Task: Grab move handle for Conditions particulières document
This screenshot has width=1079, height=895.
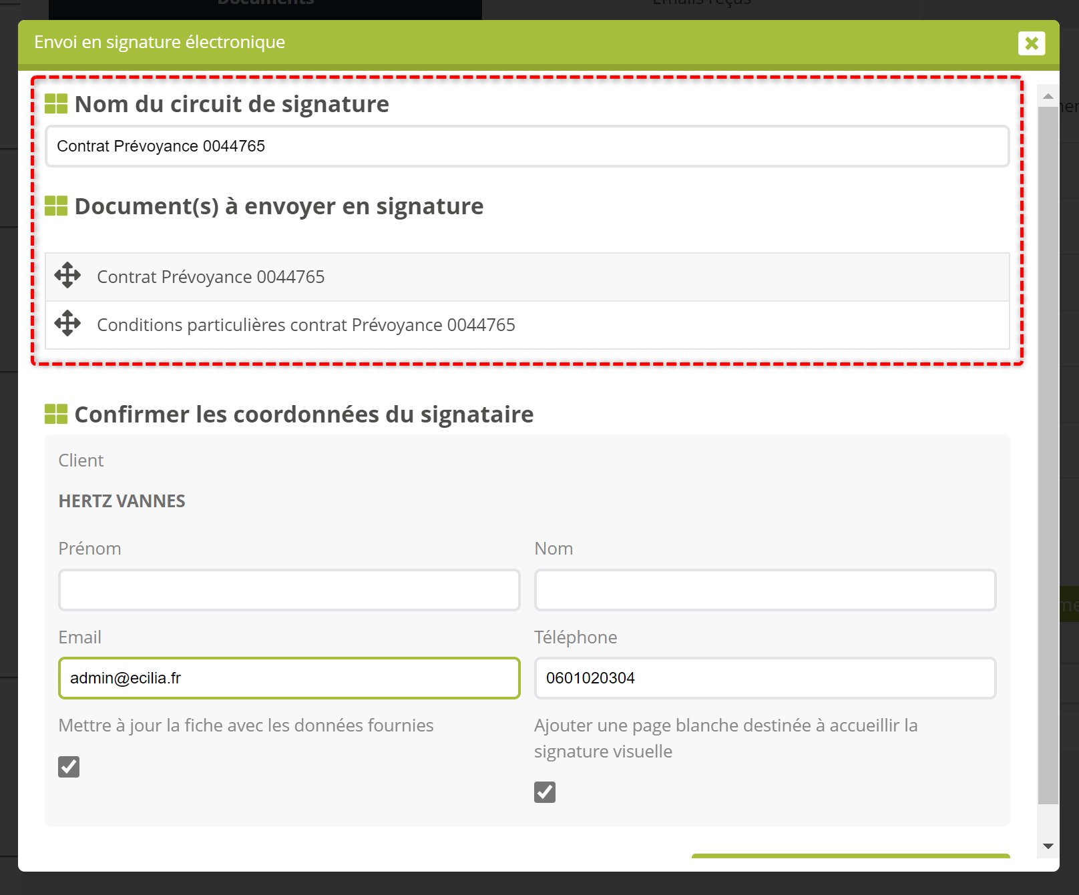Action: [67, 324]
